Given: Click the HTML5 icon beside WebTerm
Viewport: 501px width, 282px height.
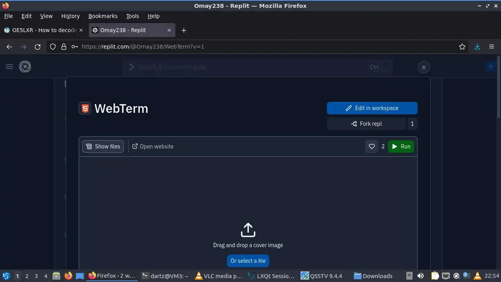Looking at the screenshot, I should (x=85, y=108).
